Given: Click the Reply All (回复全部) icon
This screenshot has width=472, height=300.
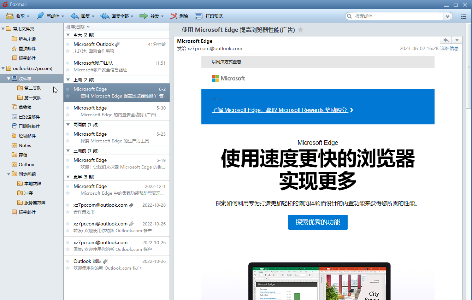Looking at the screenshot, I should (x=105, y=16).
